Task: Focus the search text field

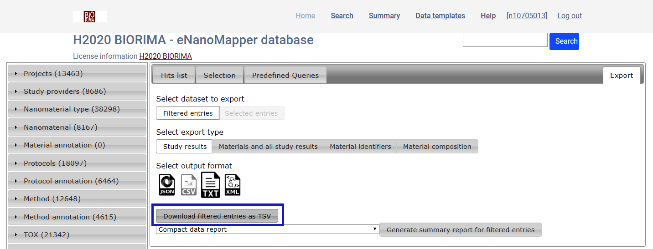Action: 505,40
